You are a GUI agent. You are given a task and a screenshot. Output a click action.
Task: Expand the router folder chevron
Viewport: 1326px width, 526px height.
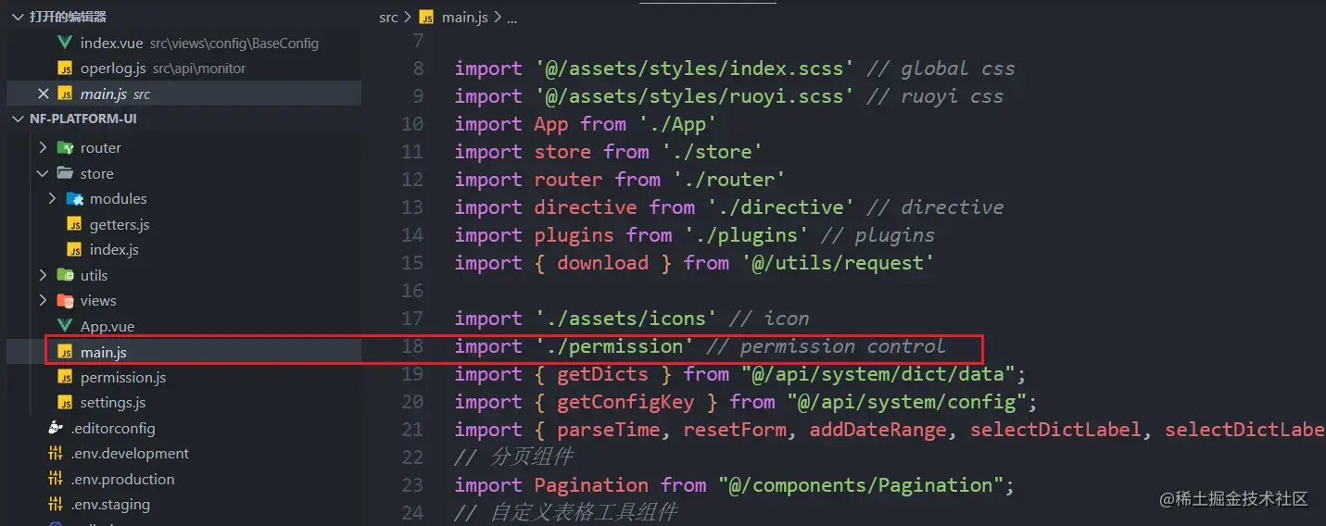tap(43, 147)
